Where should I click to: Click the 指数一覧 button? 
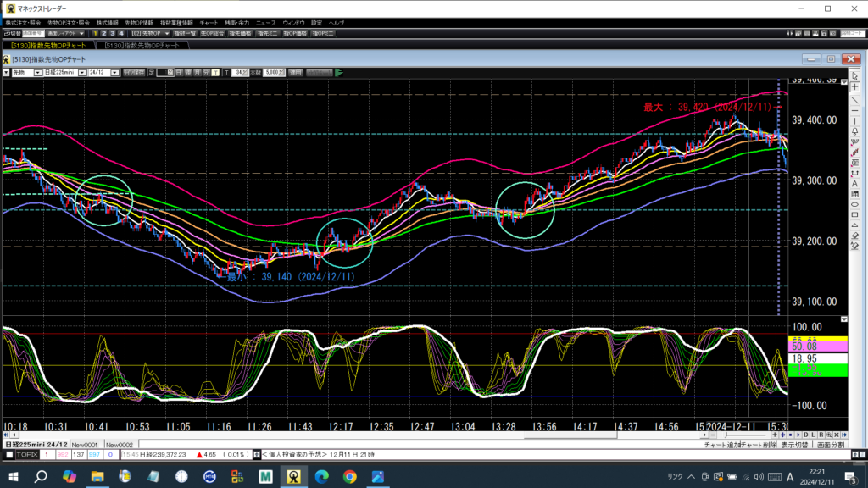point(184,33)
